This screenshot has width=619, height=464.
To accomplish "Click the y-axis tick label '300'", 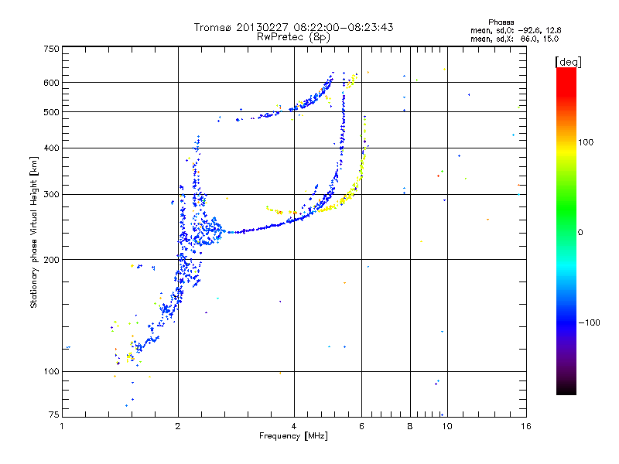I will click(51, 195).
